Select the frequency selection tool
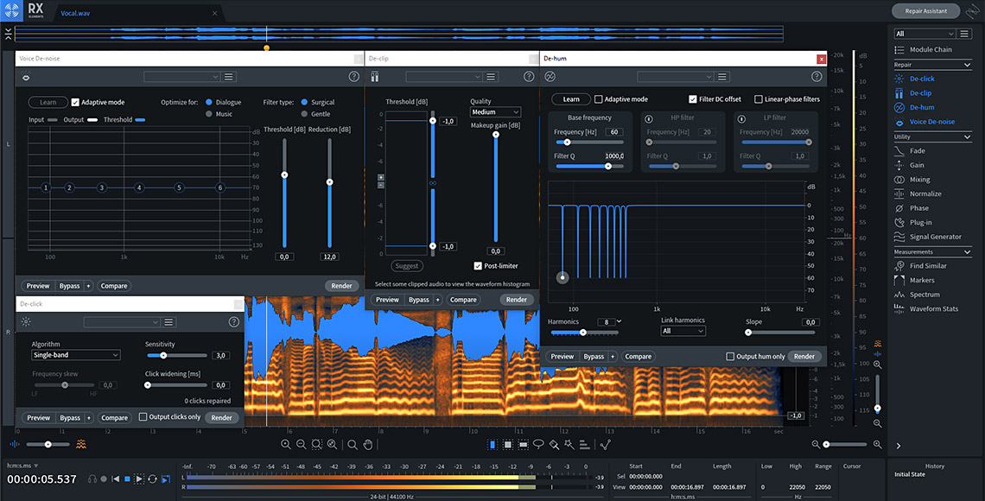Image resolution: width=985 pixels, height=501 pixels. coord(523,445)
